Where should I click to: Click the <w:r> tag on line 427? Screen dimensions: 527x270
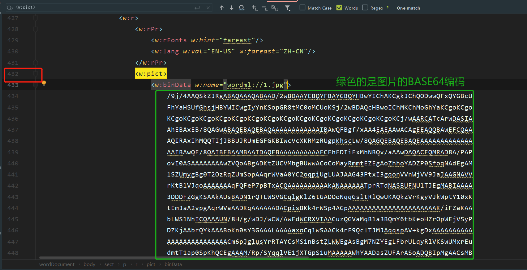click(129, 18)
